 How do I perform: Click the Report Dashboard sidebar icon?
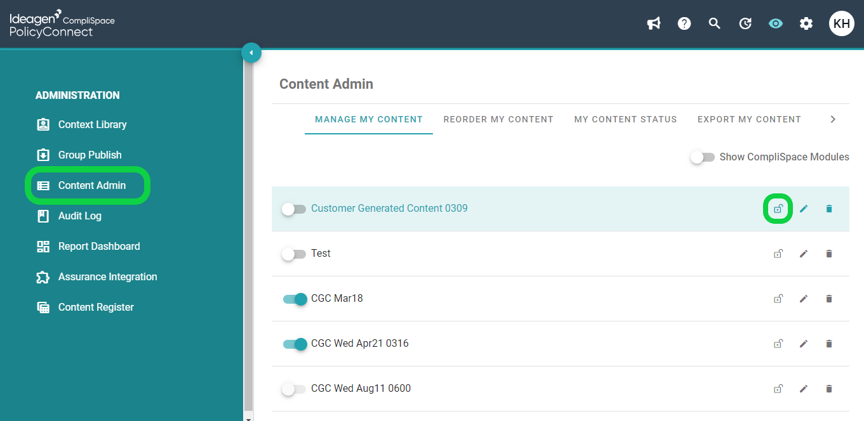(x=43, y=247)
